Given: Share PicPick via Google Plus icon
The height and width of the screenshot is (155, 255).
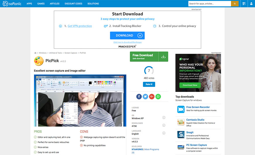Looking at the screenshot, I should point(152,97).
